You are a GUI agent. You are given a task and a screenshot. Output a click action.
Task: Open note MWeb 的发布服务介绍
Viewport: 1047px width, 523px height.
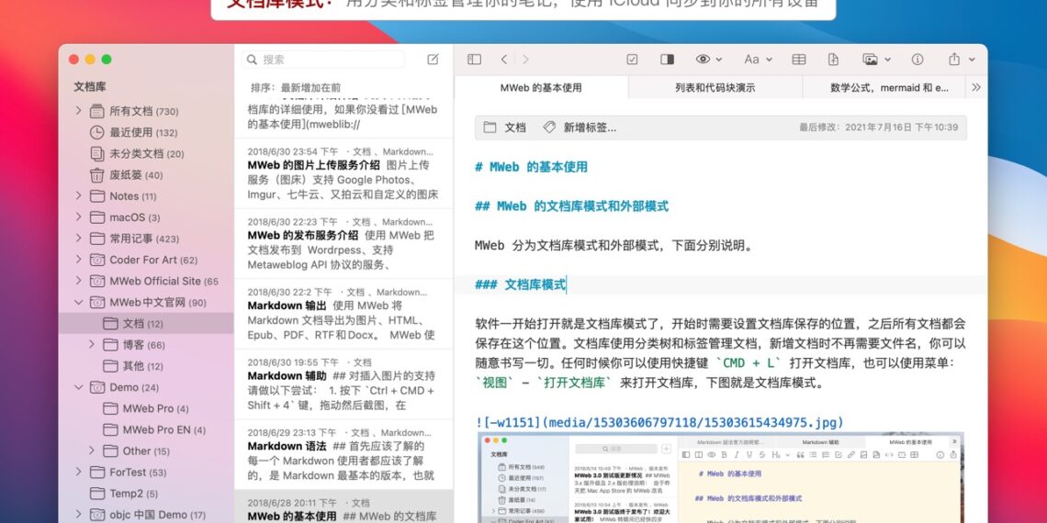point(343,243)
